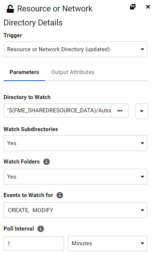This screenshot has width=152, height=253.
Task: Open arrow dropdown beside Directory to Watch
Action: 142,111
